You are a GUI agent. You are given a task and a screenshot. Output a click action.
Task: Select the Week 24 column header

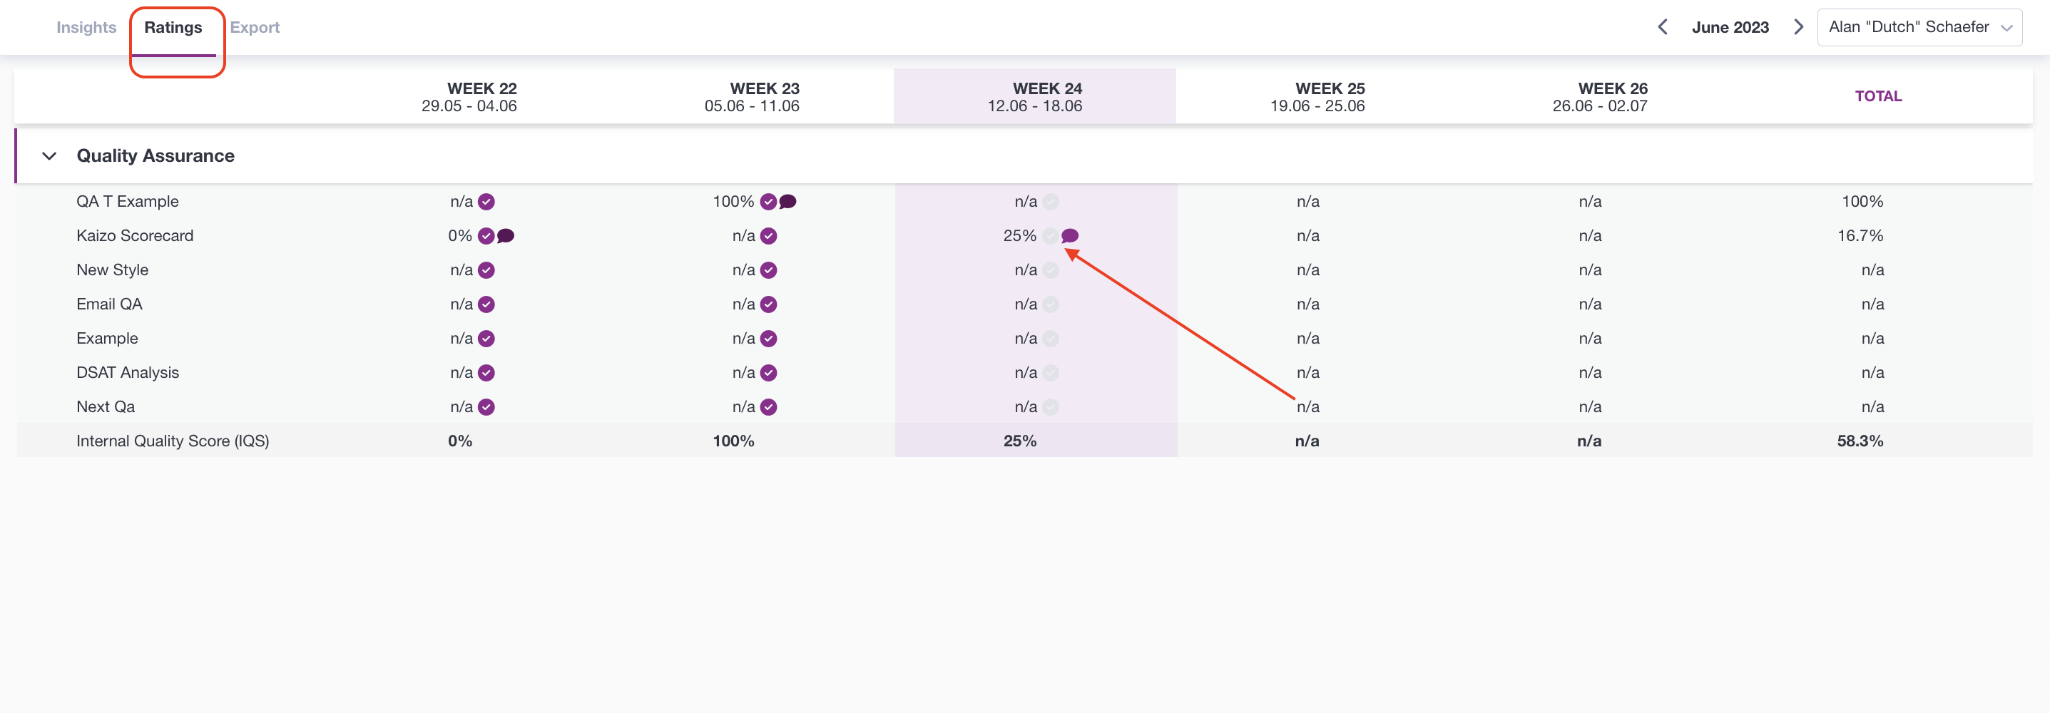[x=1034, y=96]
